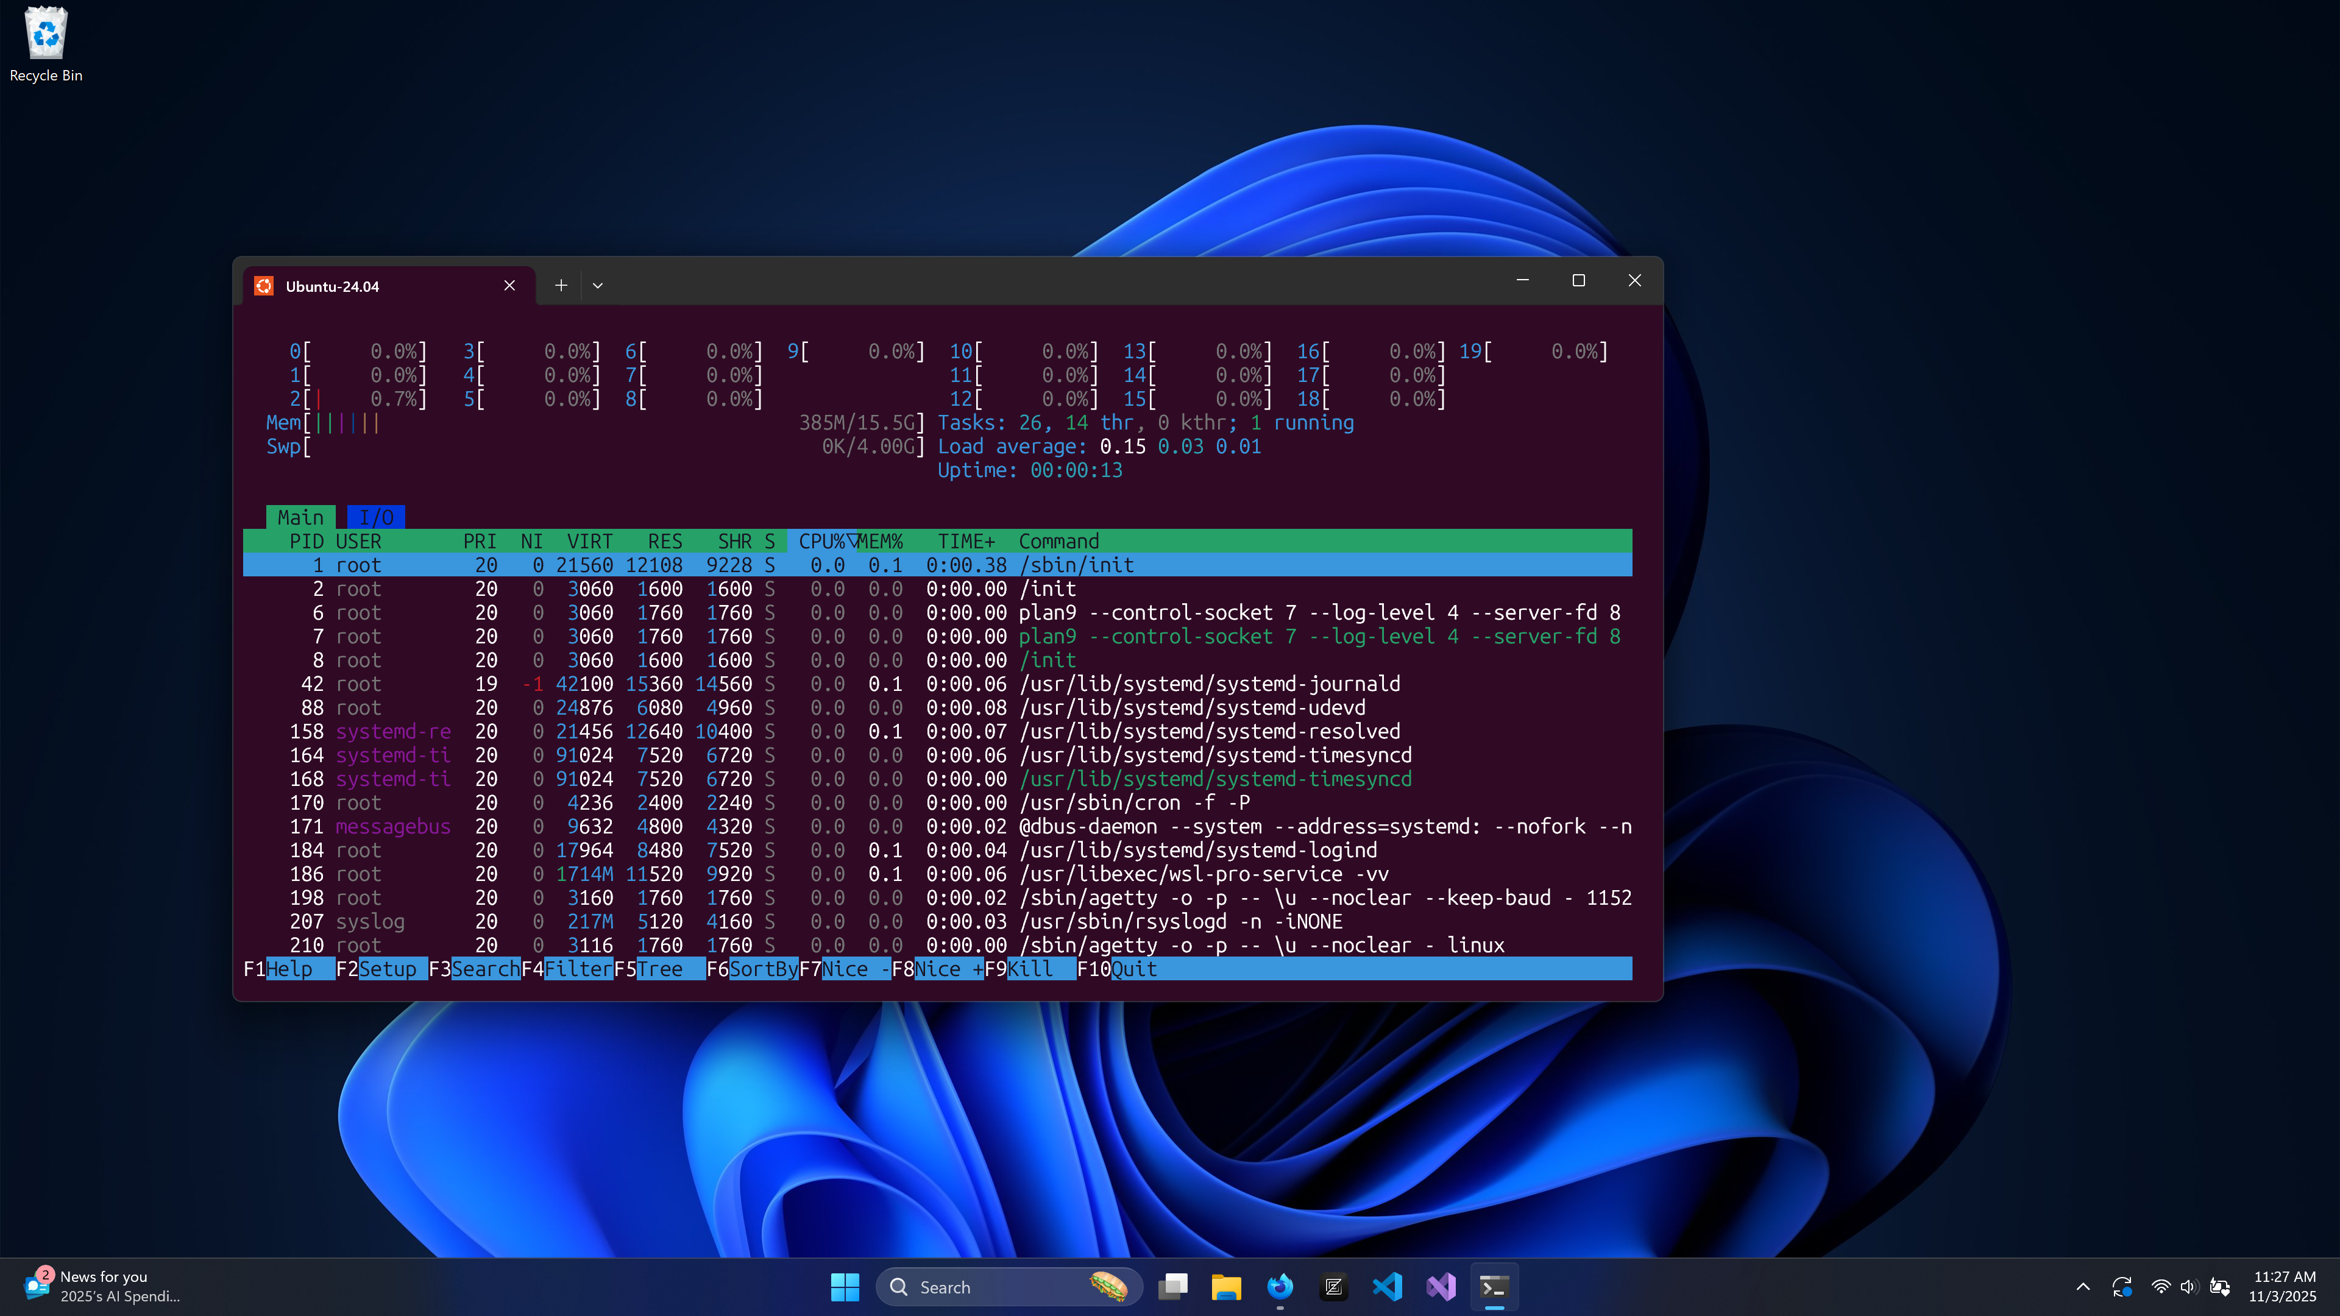Screen dimensions: 2340x1316
Task: Open File Explorer from the taskbar
Action: click(1225, 1286)
